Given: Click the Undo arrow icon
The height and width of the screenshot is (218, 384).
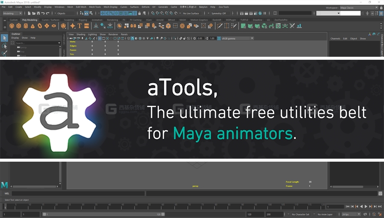Looking at the screenshot, I should (x=43, y=13).
